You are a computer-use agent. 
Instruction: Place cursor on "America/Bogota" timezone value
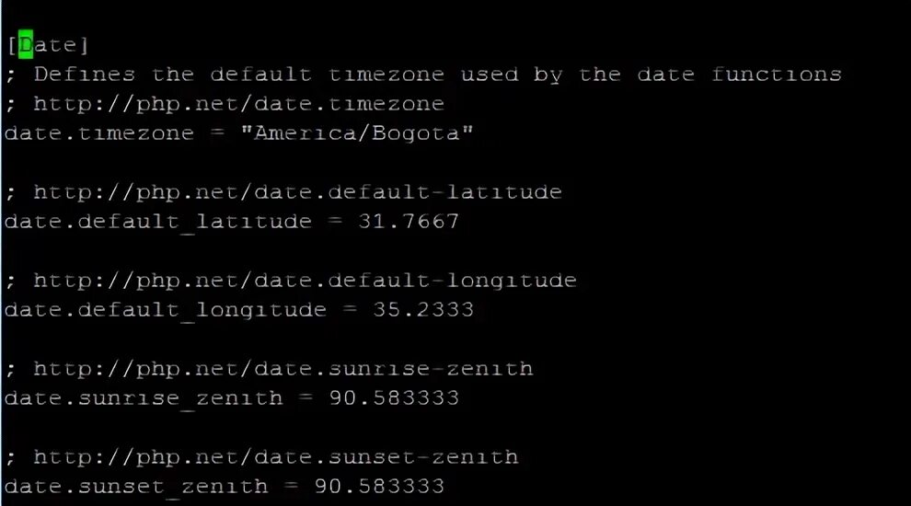[x=357, y=133]
